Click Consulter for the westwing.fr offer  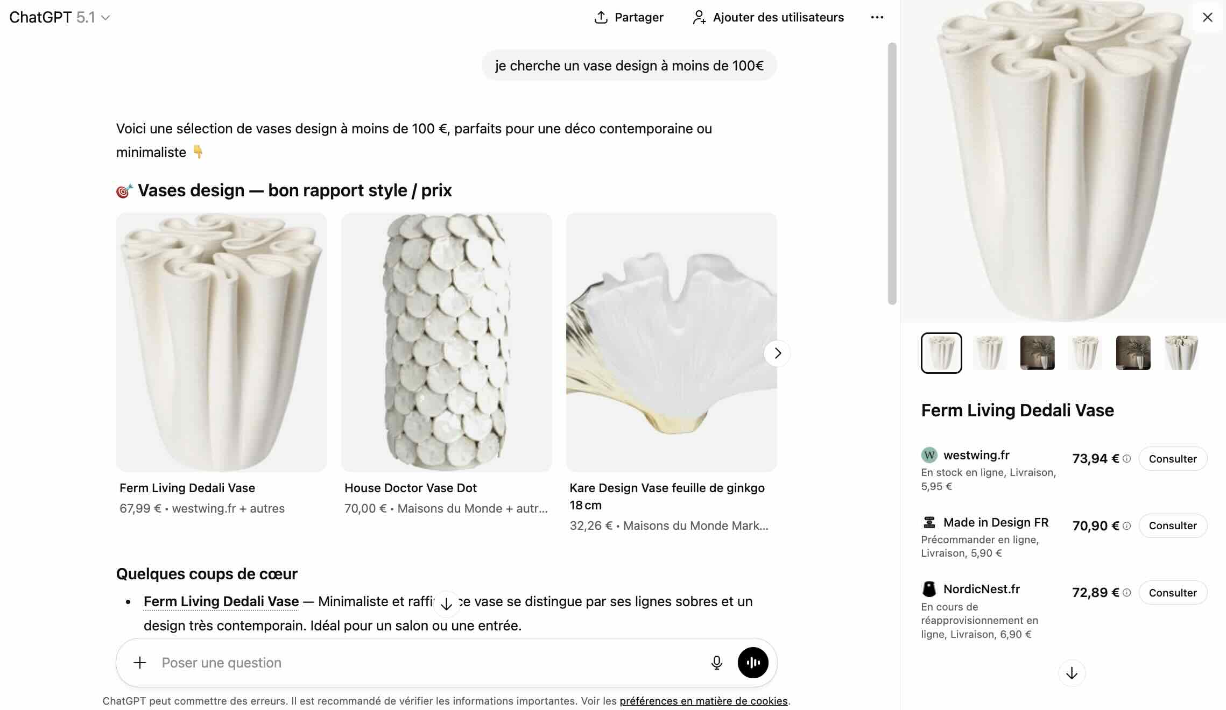pos(1172,459)
